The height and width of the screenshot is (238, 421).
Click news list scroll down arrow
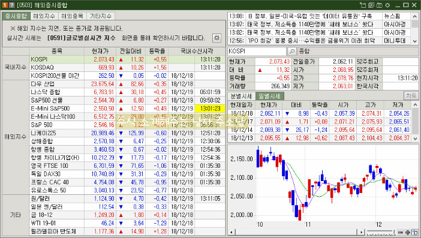coord(415,41)
